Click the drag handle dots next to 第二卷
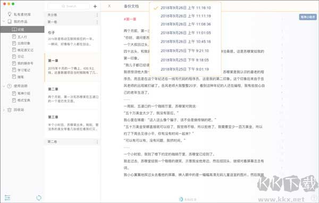This screenshot has width=319, height=203. tap(97, 142)
